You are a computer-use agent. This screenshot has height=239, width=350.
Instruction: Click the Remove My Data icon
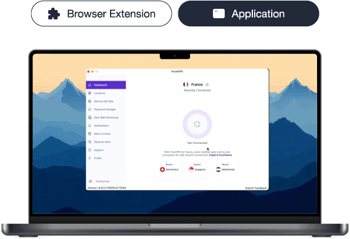coord(90,101)
